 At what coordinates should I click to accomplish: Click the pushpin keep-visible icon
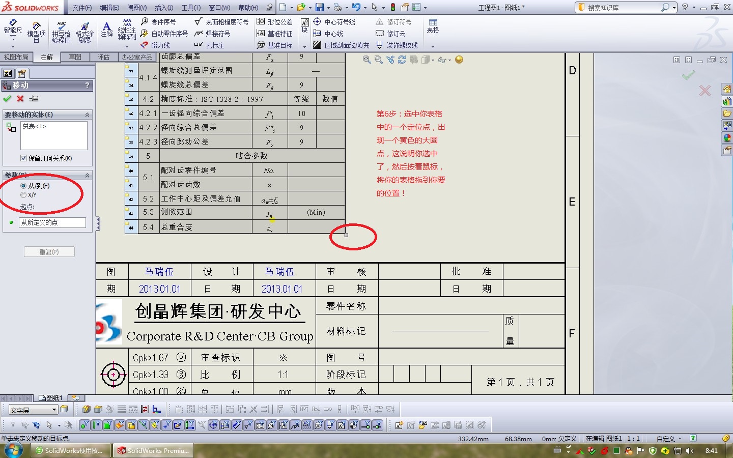(34, 99)
